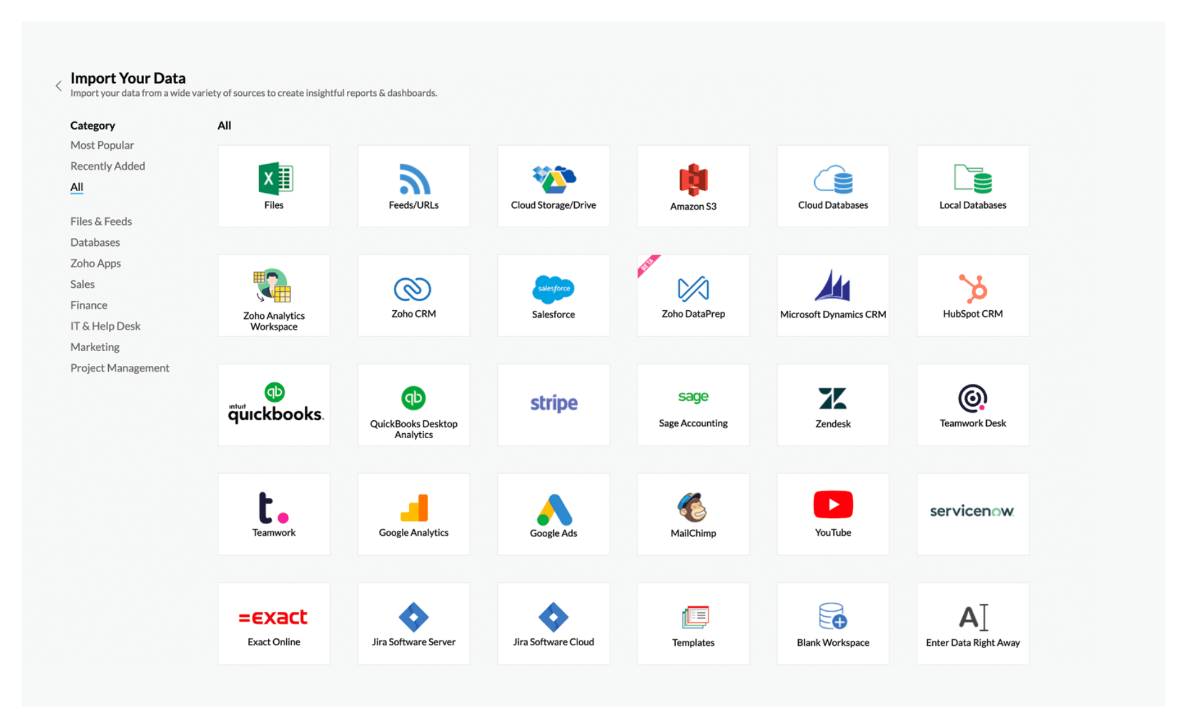Choose Jira Software Cloud tile

(x=553, y=624)
